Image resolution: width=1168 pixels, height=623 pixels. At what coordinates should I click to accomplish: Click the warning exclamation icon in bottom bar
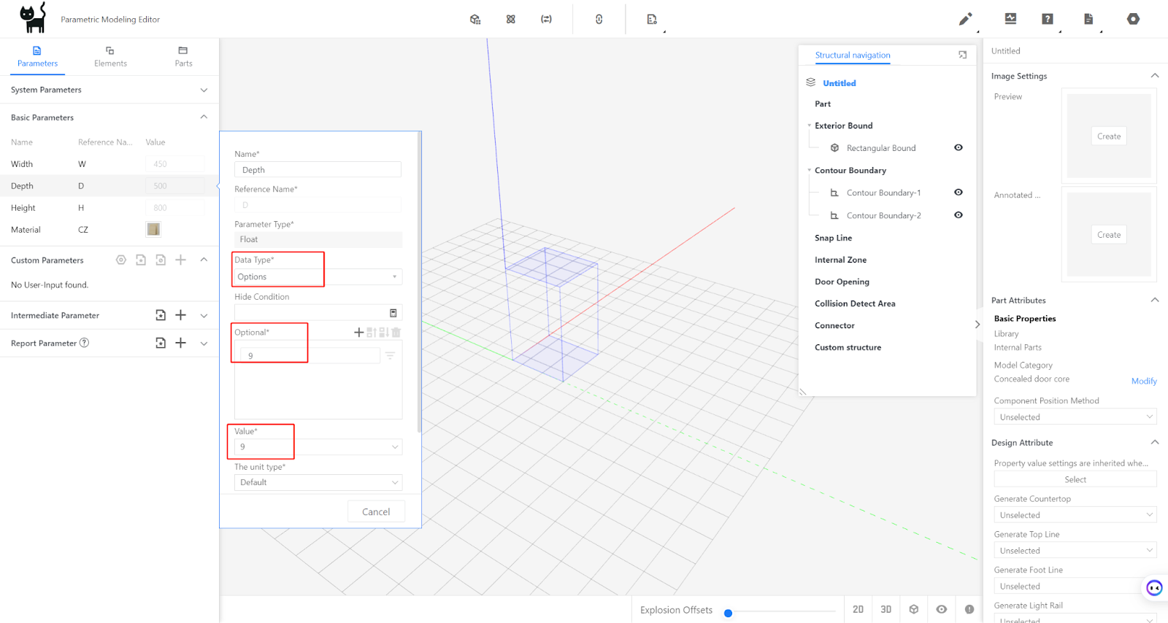(969, 609)
